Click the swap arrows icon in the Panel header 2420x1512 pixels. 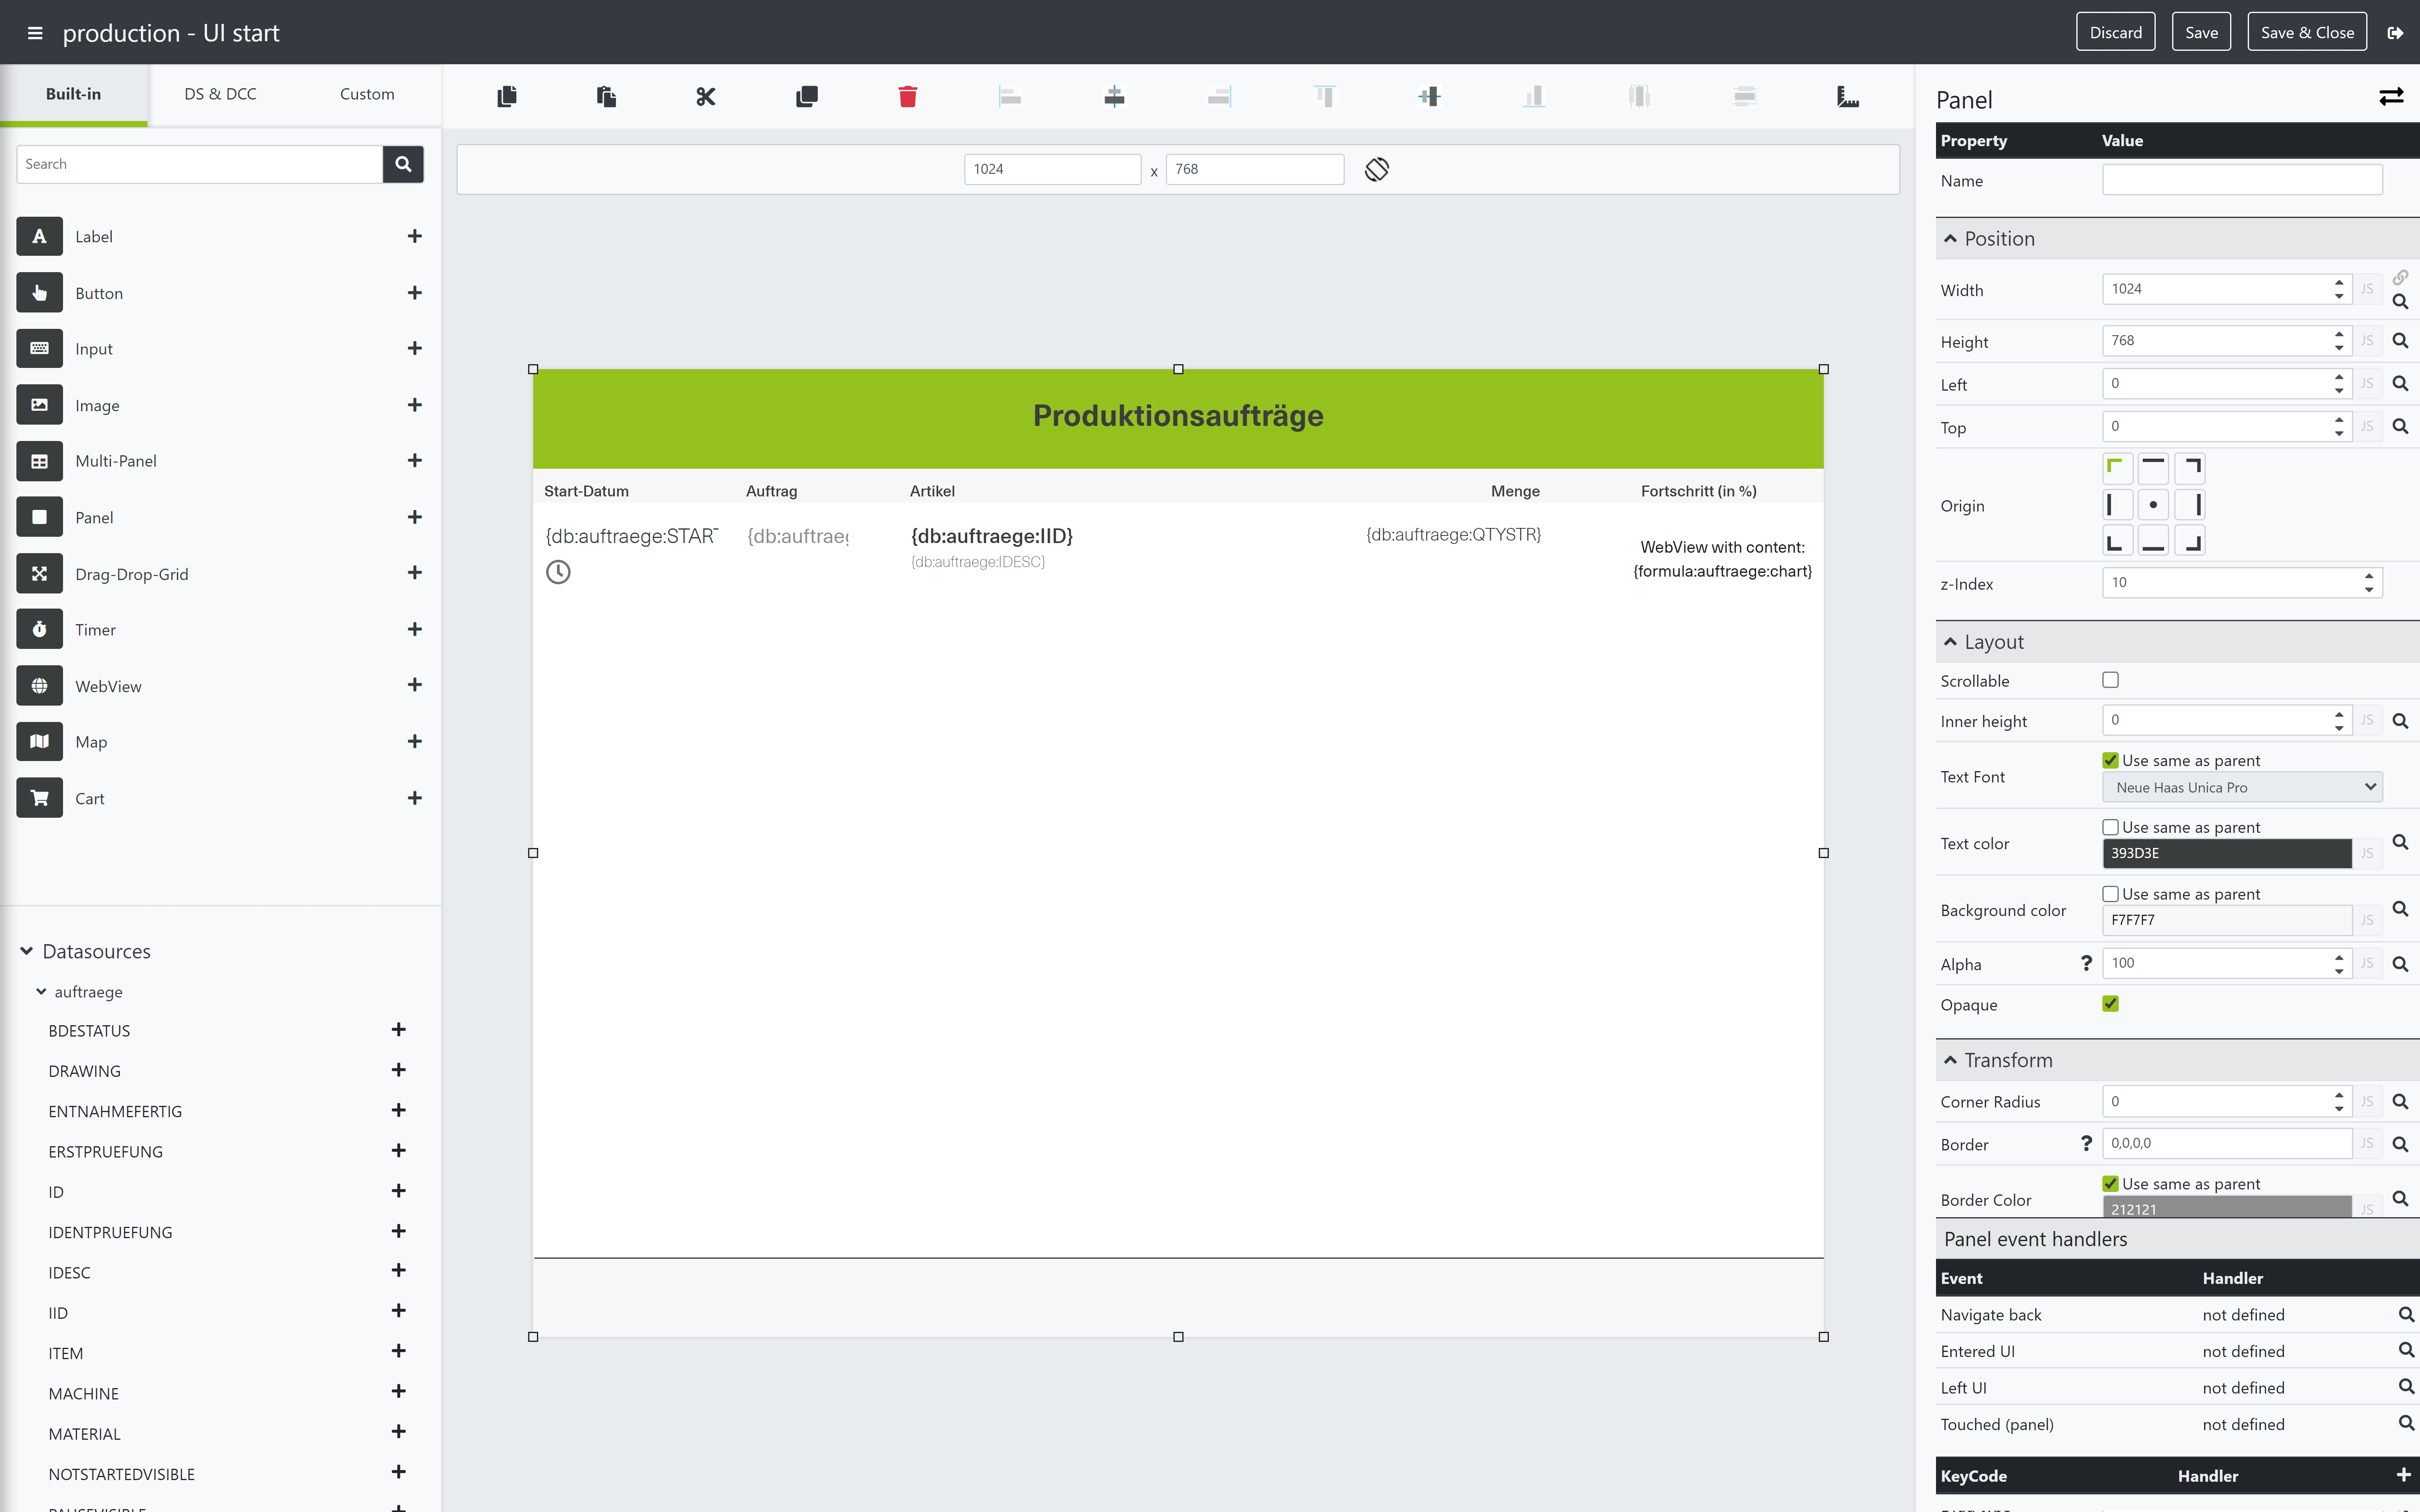2391,96
